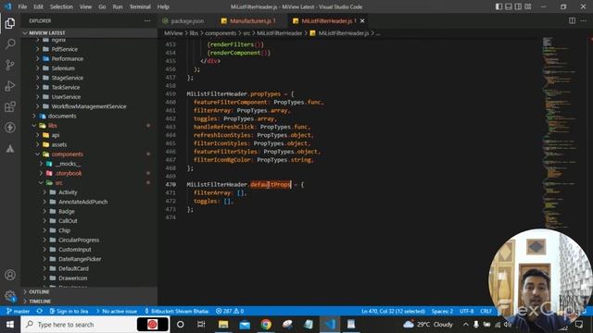Open the Extensions view
The image size is (593, 333).
10,107
